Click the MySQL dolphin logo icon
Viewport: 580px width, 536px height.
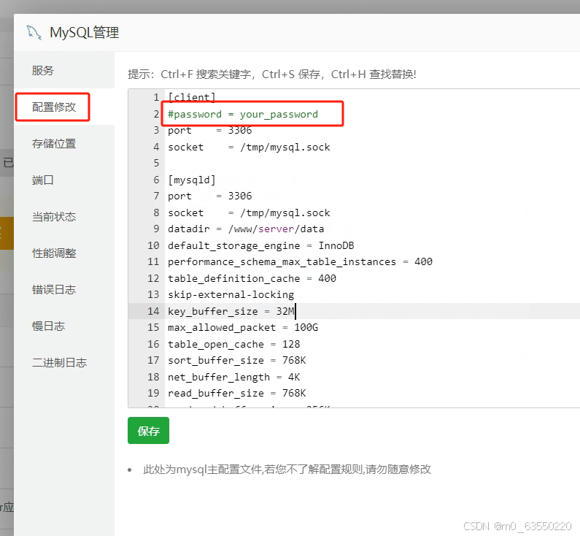coord(34,32)
